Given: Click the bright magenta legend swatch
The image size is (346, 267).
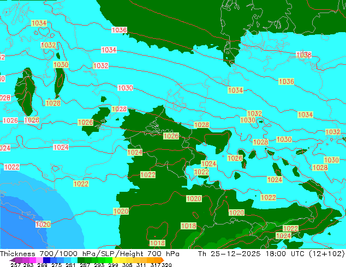Looking at the screenshot, I should pyautogui.click(x=33, y=260).
